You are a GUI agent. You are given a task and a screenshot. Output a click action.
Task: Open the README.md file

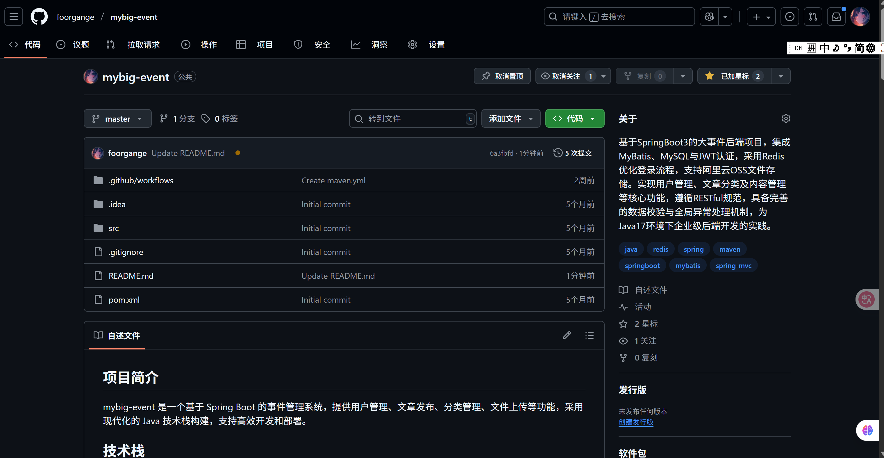coord(131,276)
